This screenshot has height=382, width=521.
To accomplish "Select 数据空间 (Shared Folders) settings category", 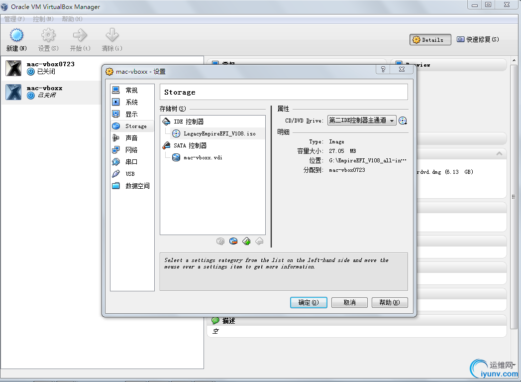I will coord(132,186).
